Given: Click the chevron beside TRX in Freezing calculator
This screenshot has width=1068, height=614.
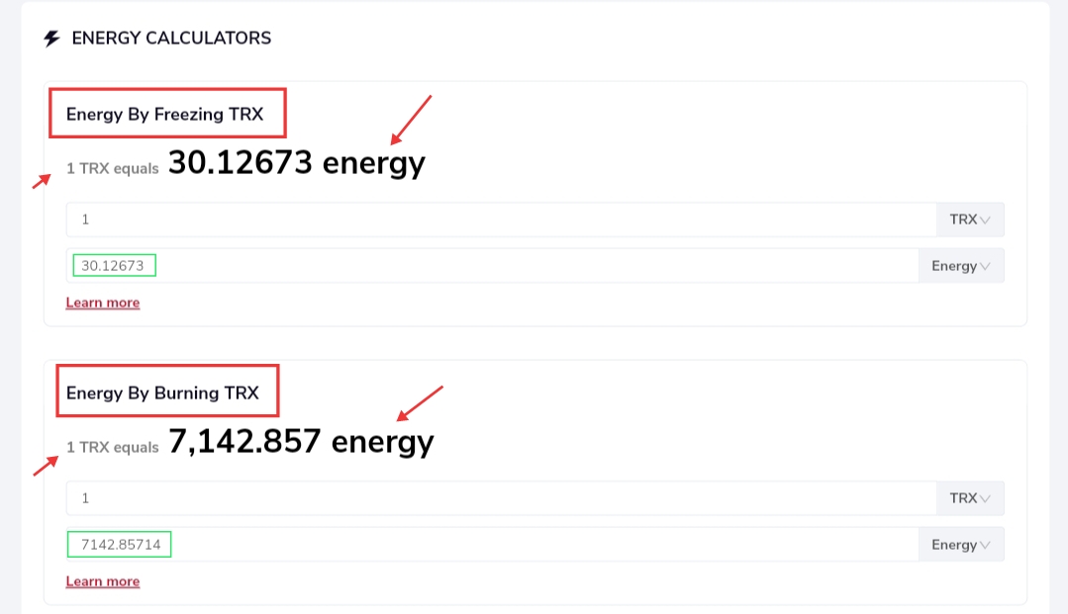Looking at the screenshot, I should 985,219.
